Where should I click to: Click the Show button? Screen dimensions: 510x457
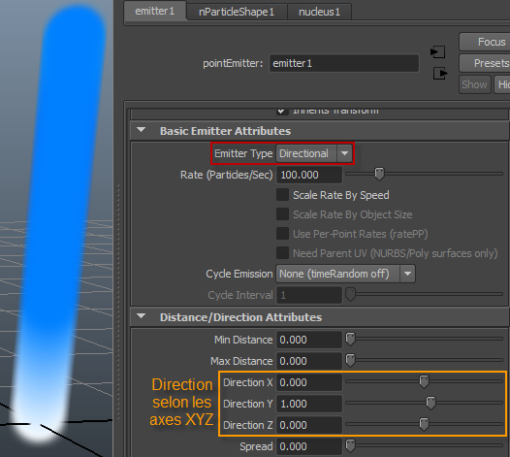point(474,84)
